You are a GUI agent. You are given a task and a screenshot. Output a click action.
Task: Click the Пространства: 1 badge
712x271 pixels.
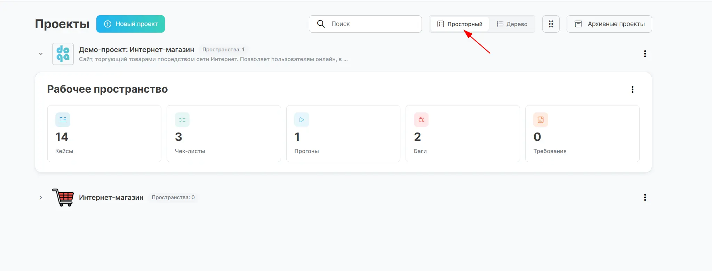[223, 50]
